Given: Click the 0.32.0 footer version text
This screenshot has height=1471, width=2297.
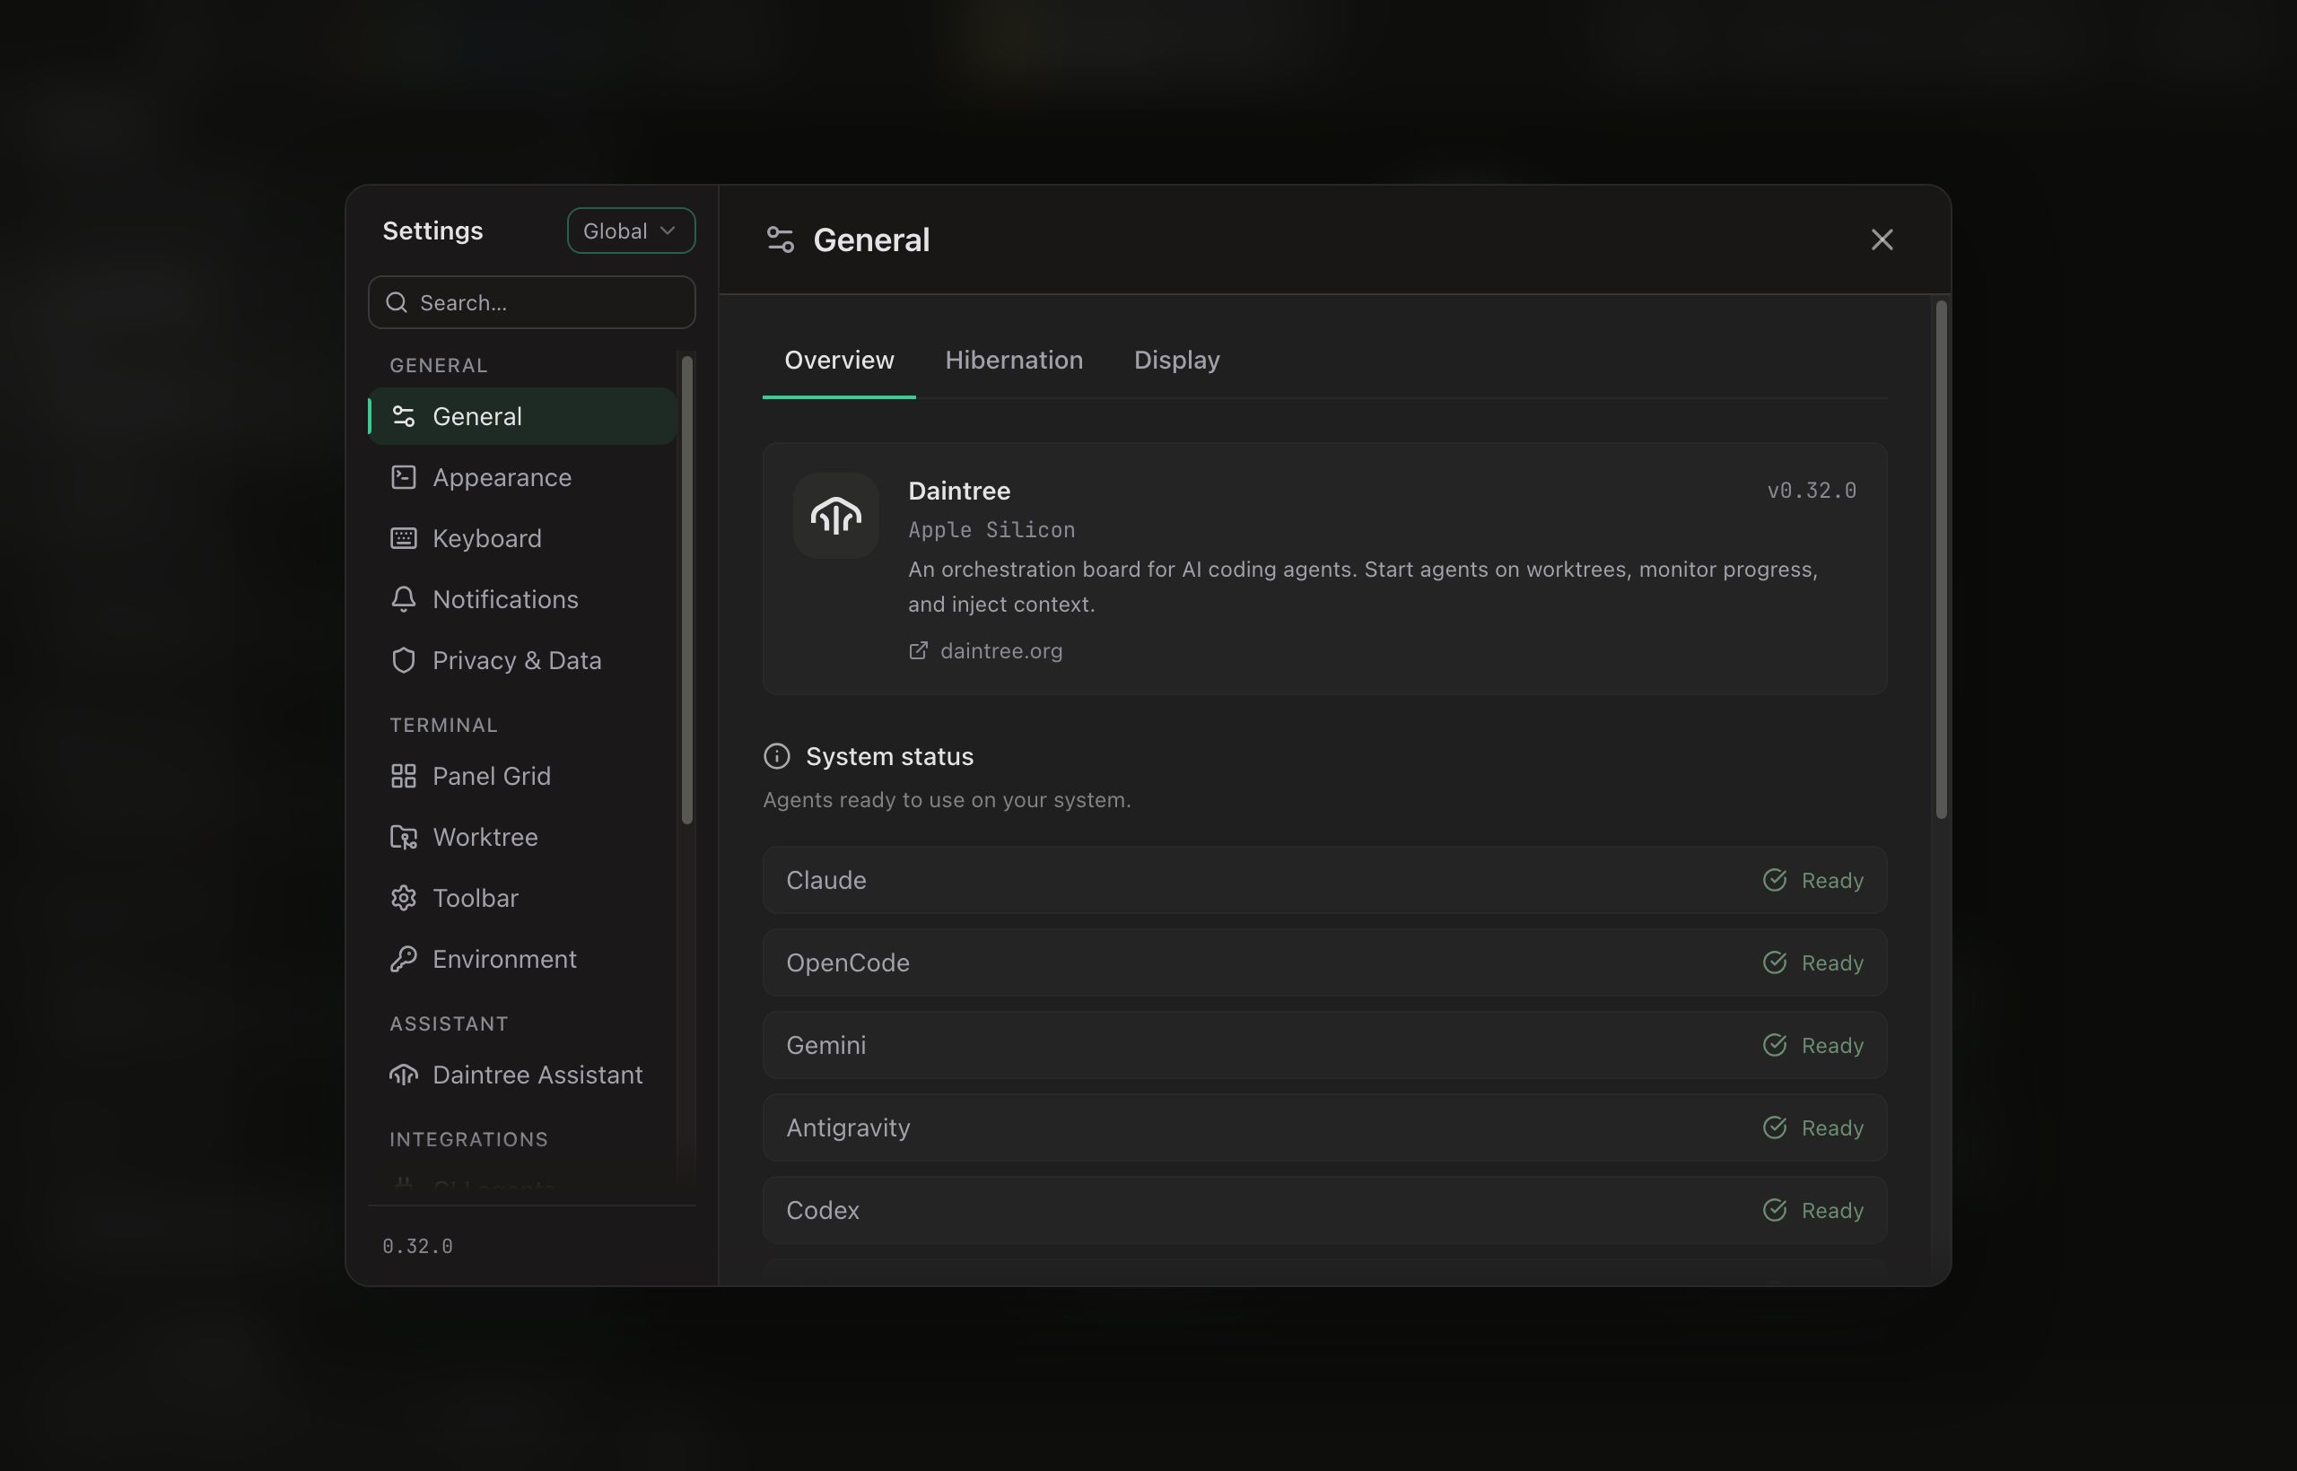Looking at the screenshot, I should [417, 1247].
